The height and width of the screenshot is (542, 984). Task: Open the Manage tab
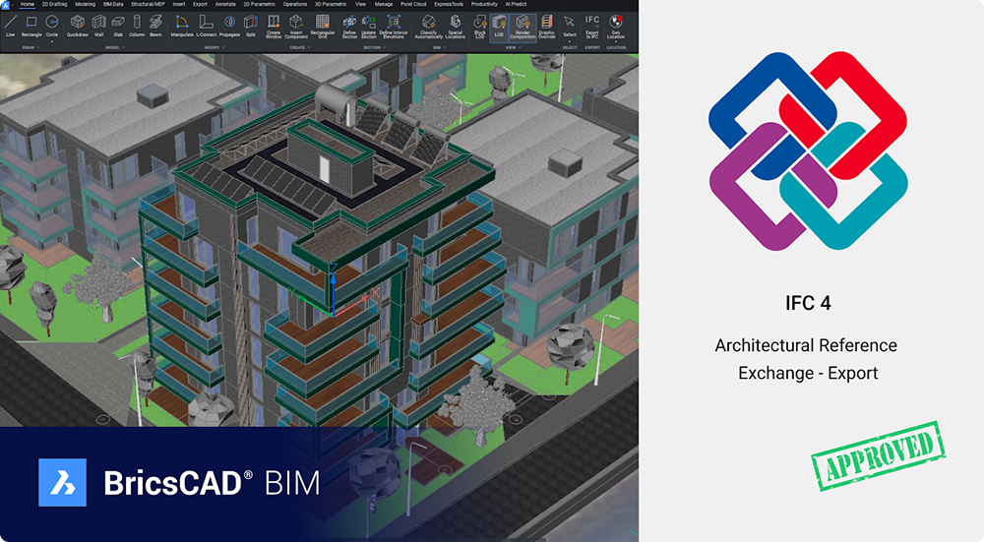384,4
